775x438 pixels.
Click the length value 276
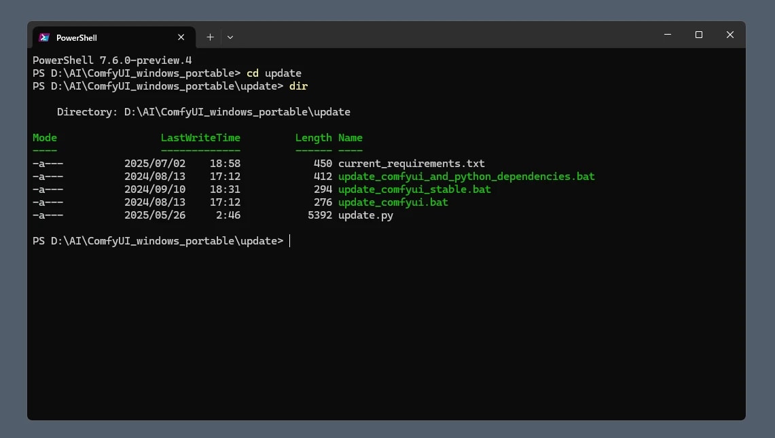tap(323, 202)
